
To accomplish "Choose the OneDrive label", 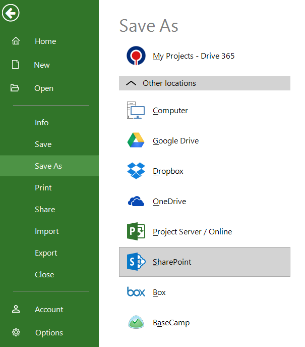I will 169,202.
